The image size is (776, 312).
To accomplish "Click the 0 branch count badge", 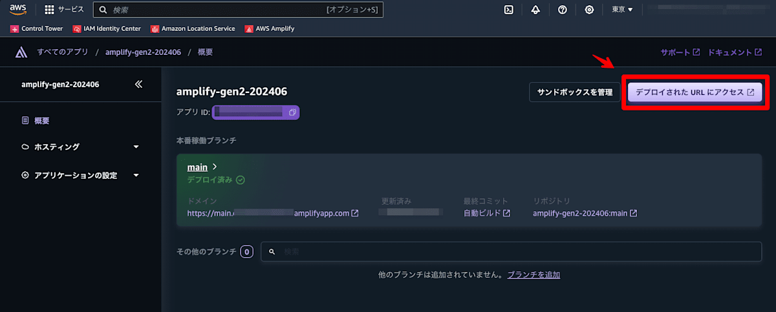I will (x=246, y=251).
